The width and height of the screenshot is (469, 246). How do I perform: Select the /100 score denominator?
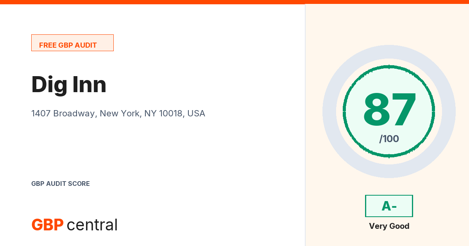coord(389,139)
